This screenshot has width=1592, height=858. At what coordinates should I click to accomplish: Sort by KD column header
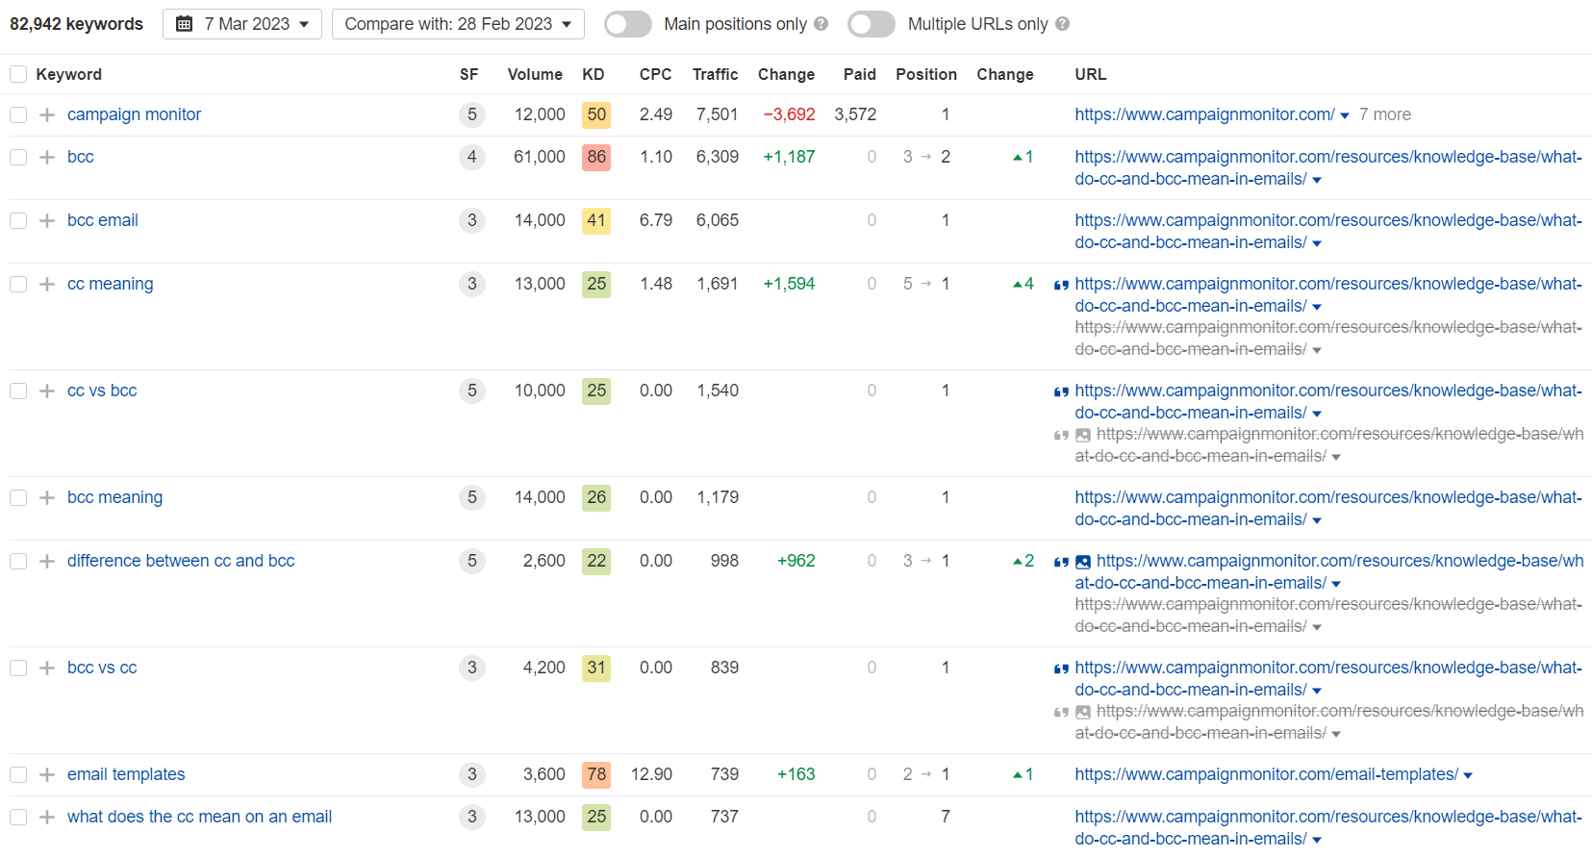click(x=594, y=74)
